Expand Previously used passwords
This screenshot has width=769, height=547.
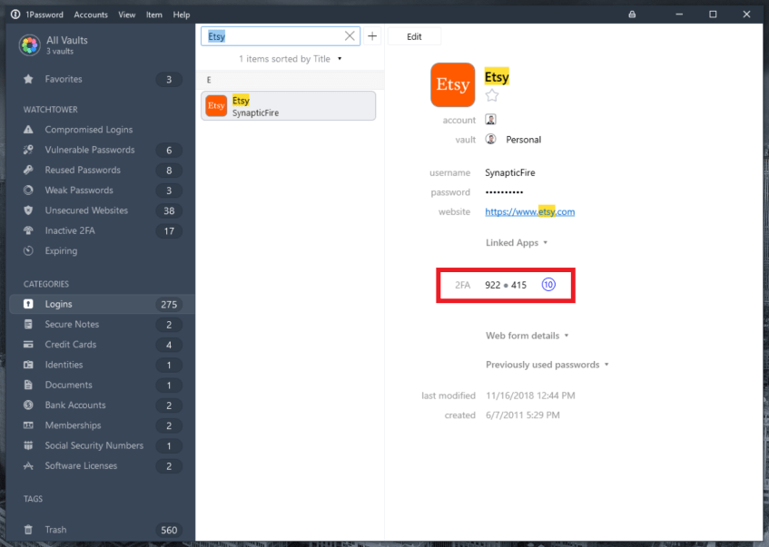(547, 365)
